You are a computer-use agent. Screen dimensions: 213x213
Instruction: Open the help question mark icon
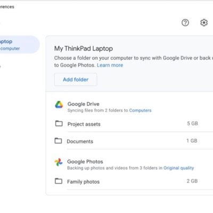pos(185,23)
